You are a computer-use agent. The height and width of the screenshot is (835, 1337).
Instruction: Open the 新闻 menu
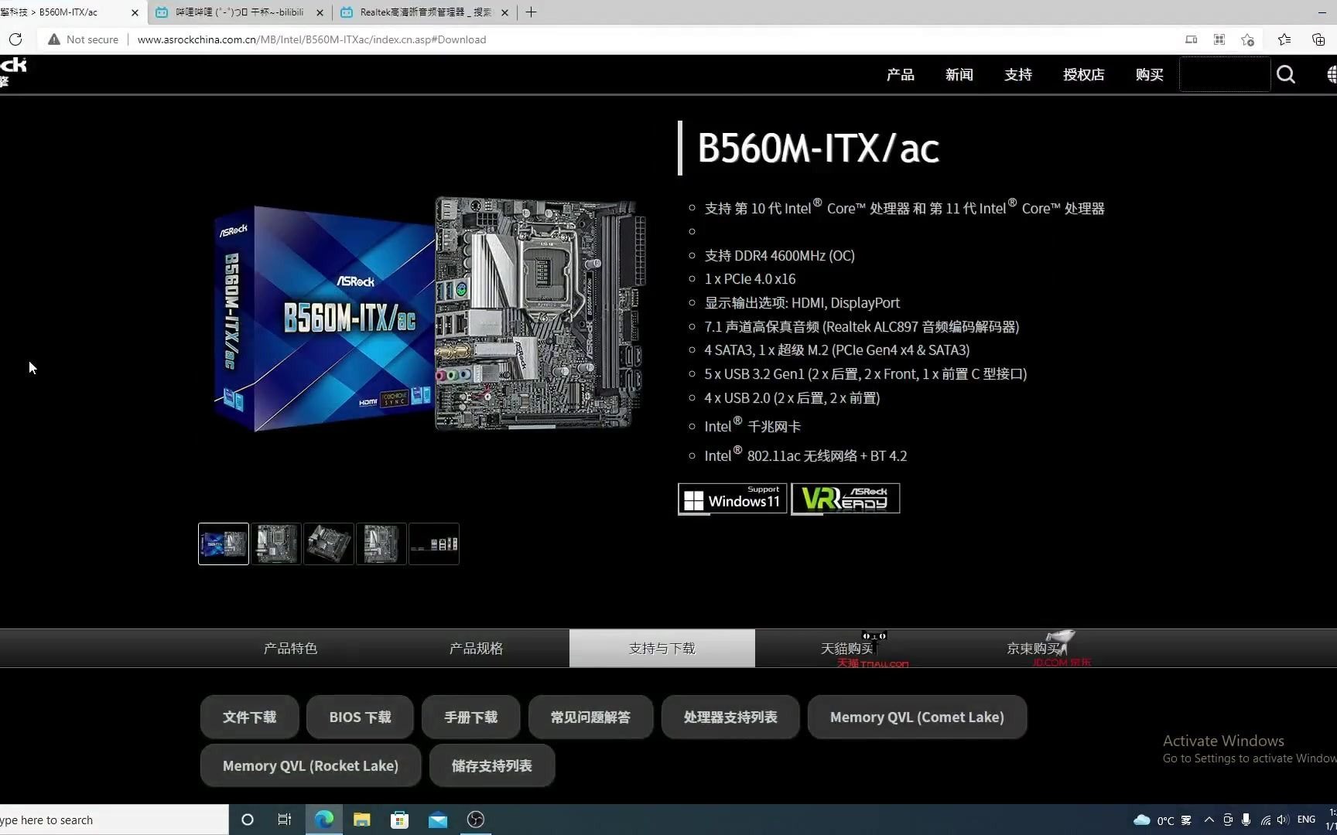pos(959,74)
